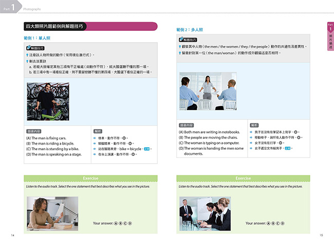
Task: Click the 解析 label on page 15
Action: pyautogui.click(x=254, y=126)
